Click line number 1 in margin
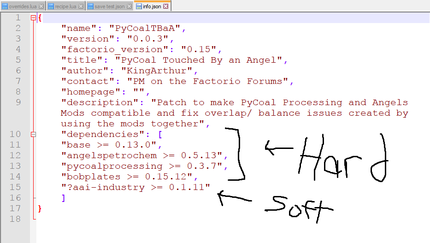Image resolution: width=430 pixels, height=243 pixels. coord(18,18)
